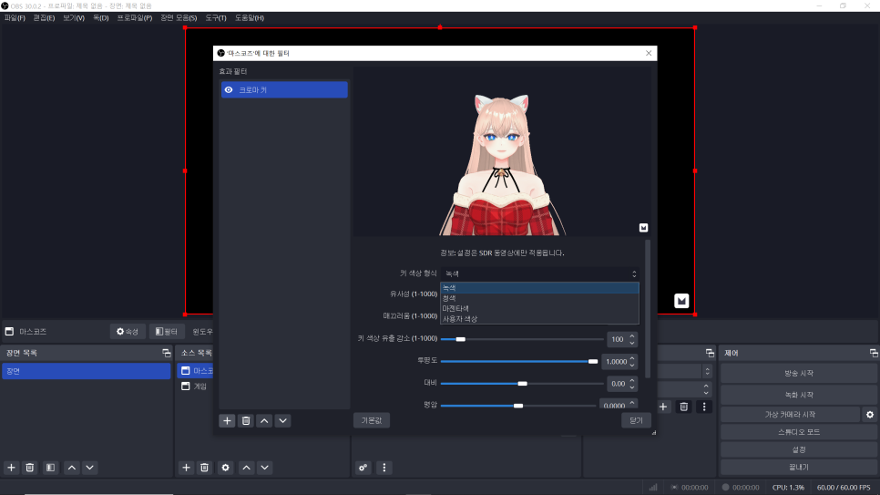Open audio mixer advanced properties gears icon
Image resolution: width=880 pixels, height=495 pixels.
[363, 468]
